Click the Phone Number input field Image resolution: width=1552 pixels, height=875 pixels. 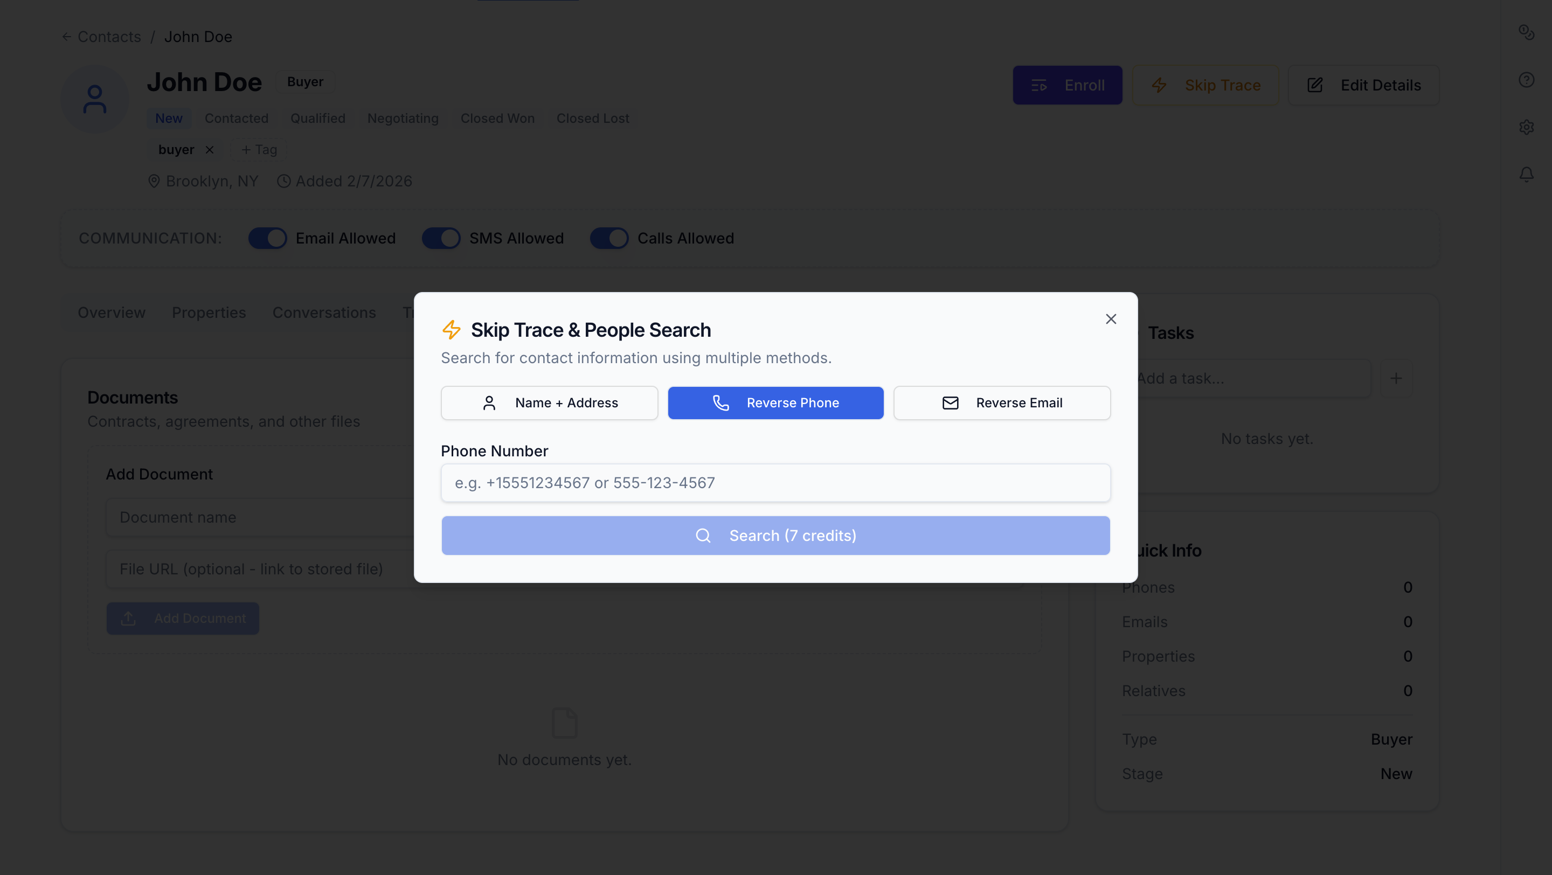point(775,483)
